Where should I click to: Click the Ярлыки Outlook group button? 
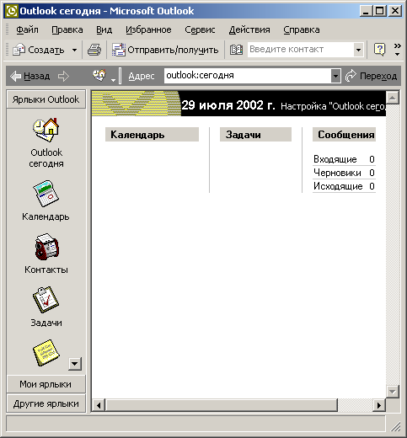tap(46, 99)
